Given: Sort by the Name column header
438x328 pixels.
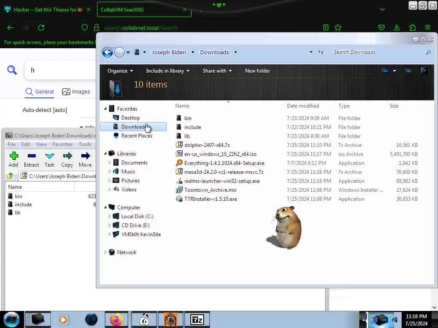Looking at the screenshot, I should [182, 106].
